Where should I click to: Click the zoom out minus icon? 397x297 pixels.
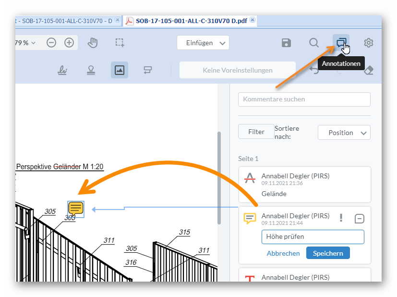(51, 43)
